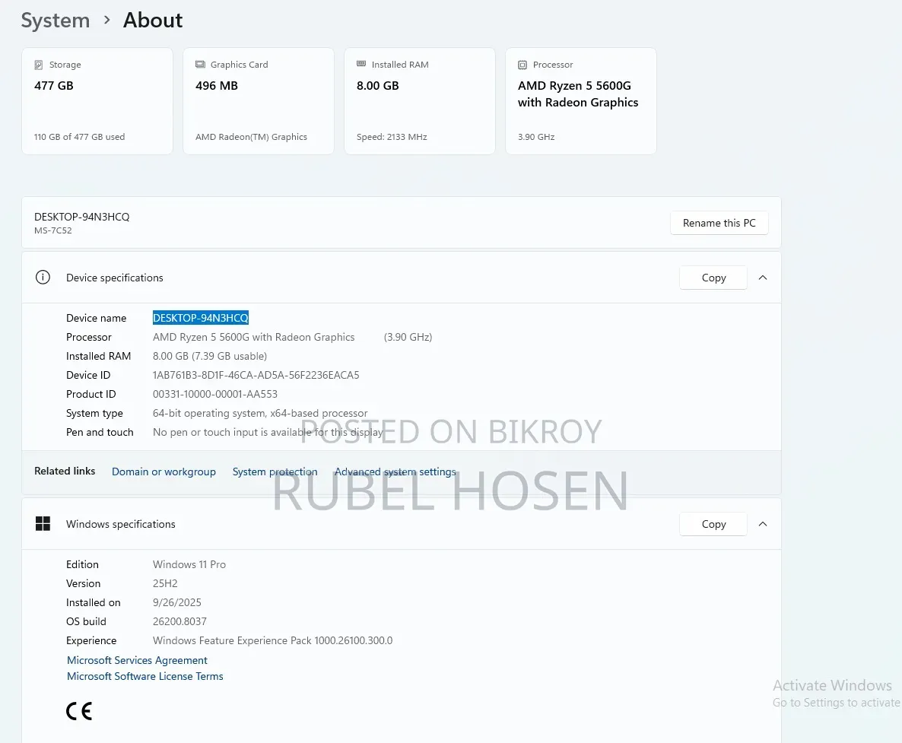Click the Installed RAM icon

tap(361, 64)
